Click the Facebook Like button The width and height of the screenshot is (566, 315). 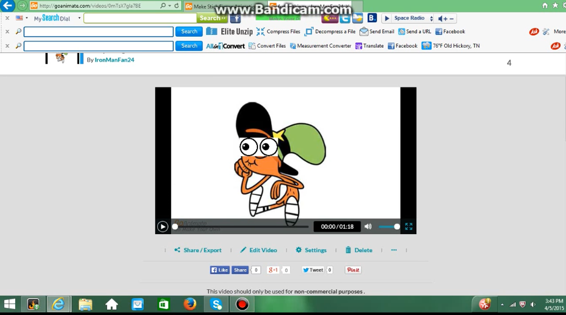(x=220, y=270)
